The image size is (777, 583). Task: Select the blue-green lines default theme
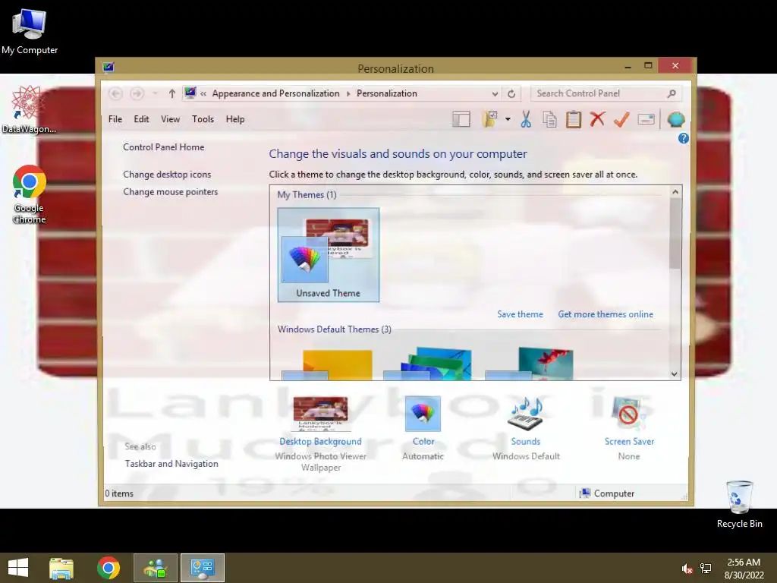427,364
